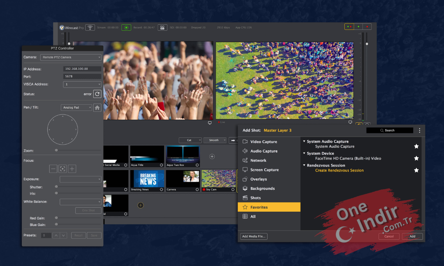Click the Presets up arrow
Viewport: 444px width, 266px height.
[x=56, y=235]
